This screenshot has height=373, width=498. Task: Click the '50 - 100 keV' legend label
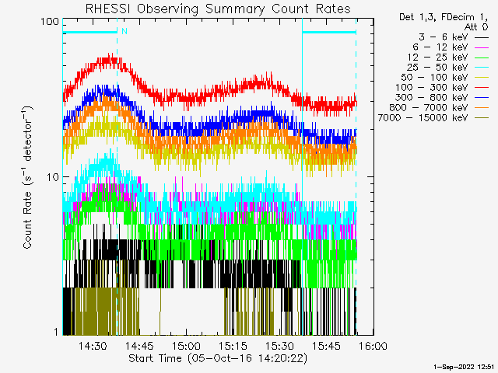tap(434, 78)
